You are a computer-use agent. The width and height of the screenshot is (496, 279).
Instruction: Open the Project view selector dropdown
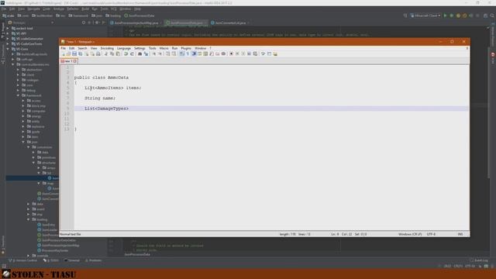point(31,22)
